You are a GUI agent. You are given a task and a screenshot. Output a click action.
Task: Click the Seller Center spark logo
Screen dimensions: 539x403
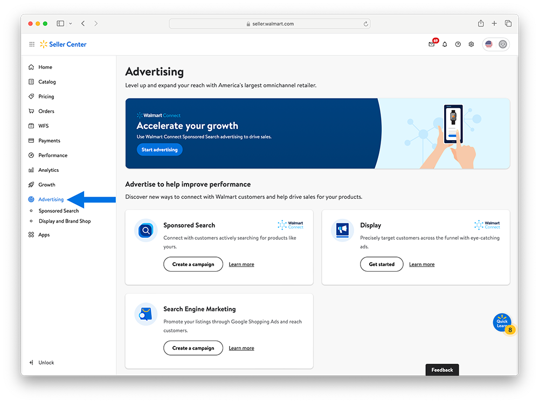(x=44, y=44)
